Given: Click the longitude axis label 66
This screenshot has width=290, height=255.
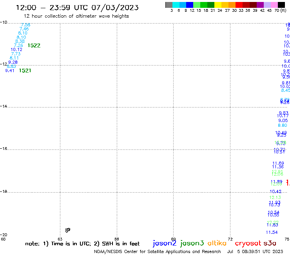Looking at the screenshot, I should tap(117, 239).
